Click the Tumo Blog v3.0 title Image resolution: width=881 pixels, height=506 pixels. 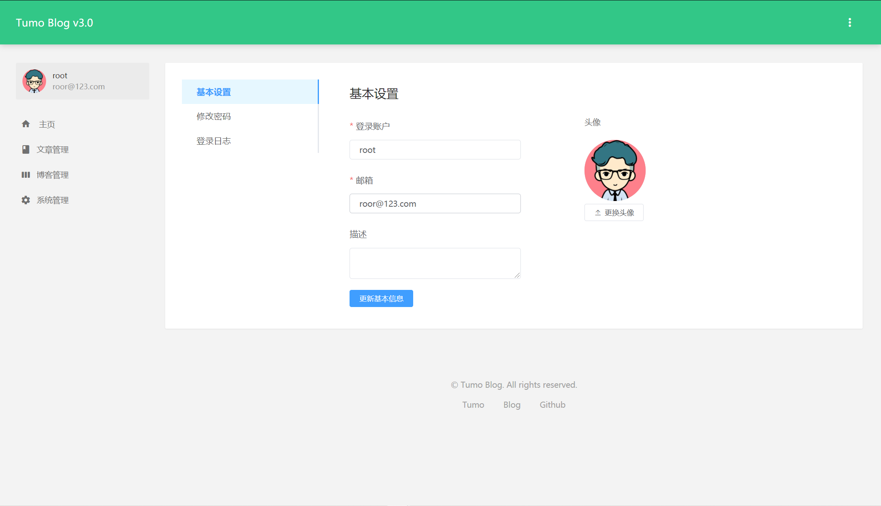point(55,23)
